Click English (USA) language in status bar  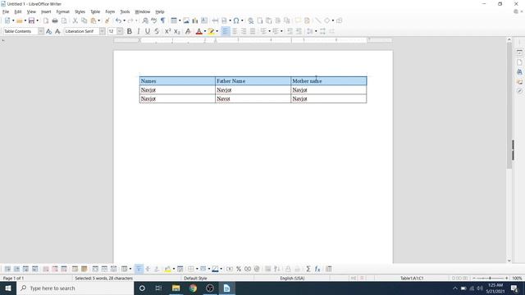point(292,279)
